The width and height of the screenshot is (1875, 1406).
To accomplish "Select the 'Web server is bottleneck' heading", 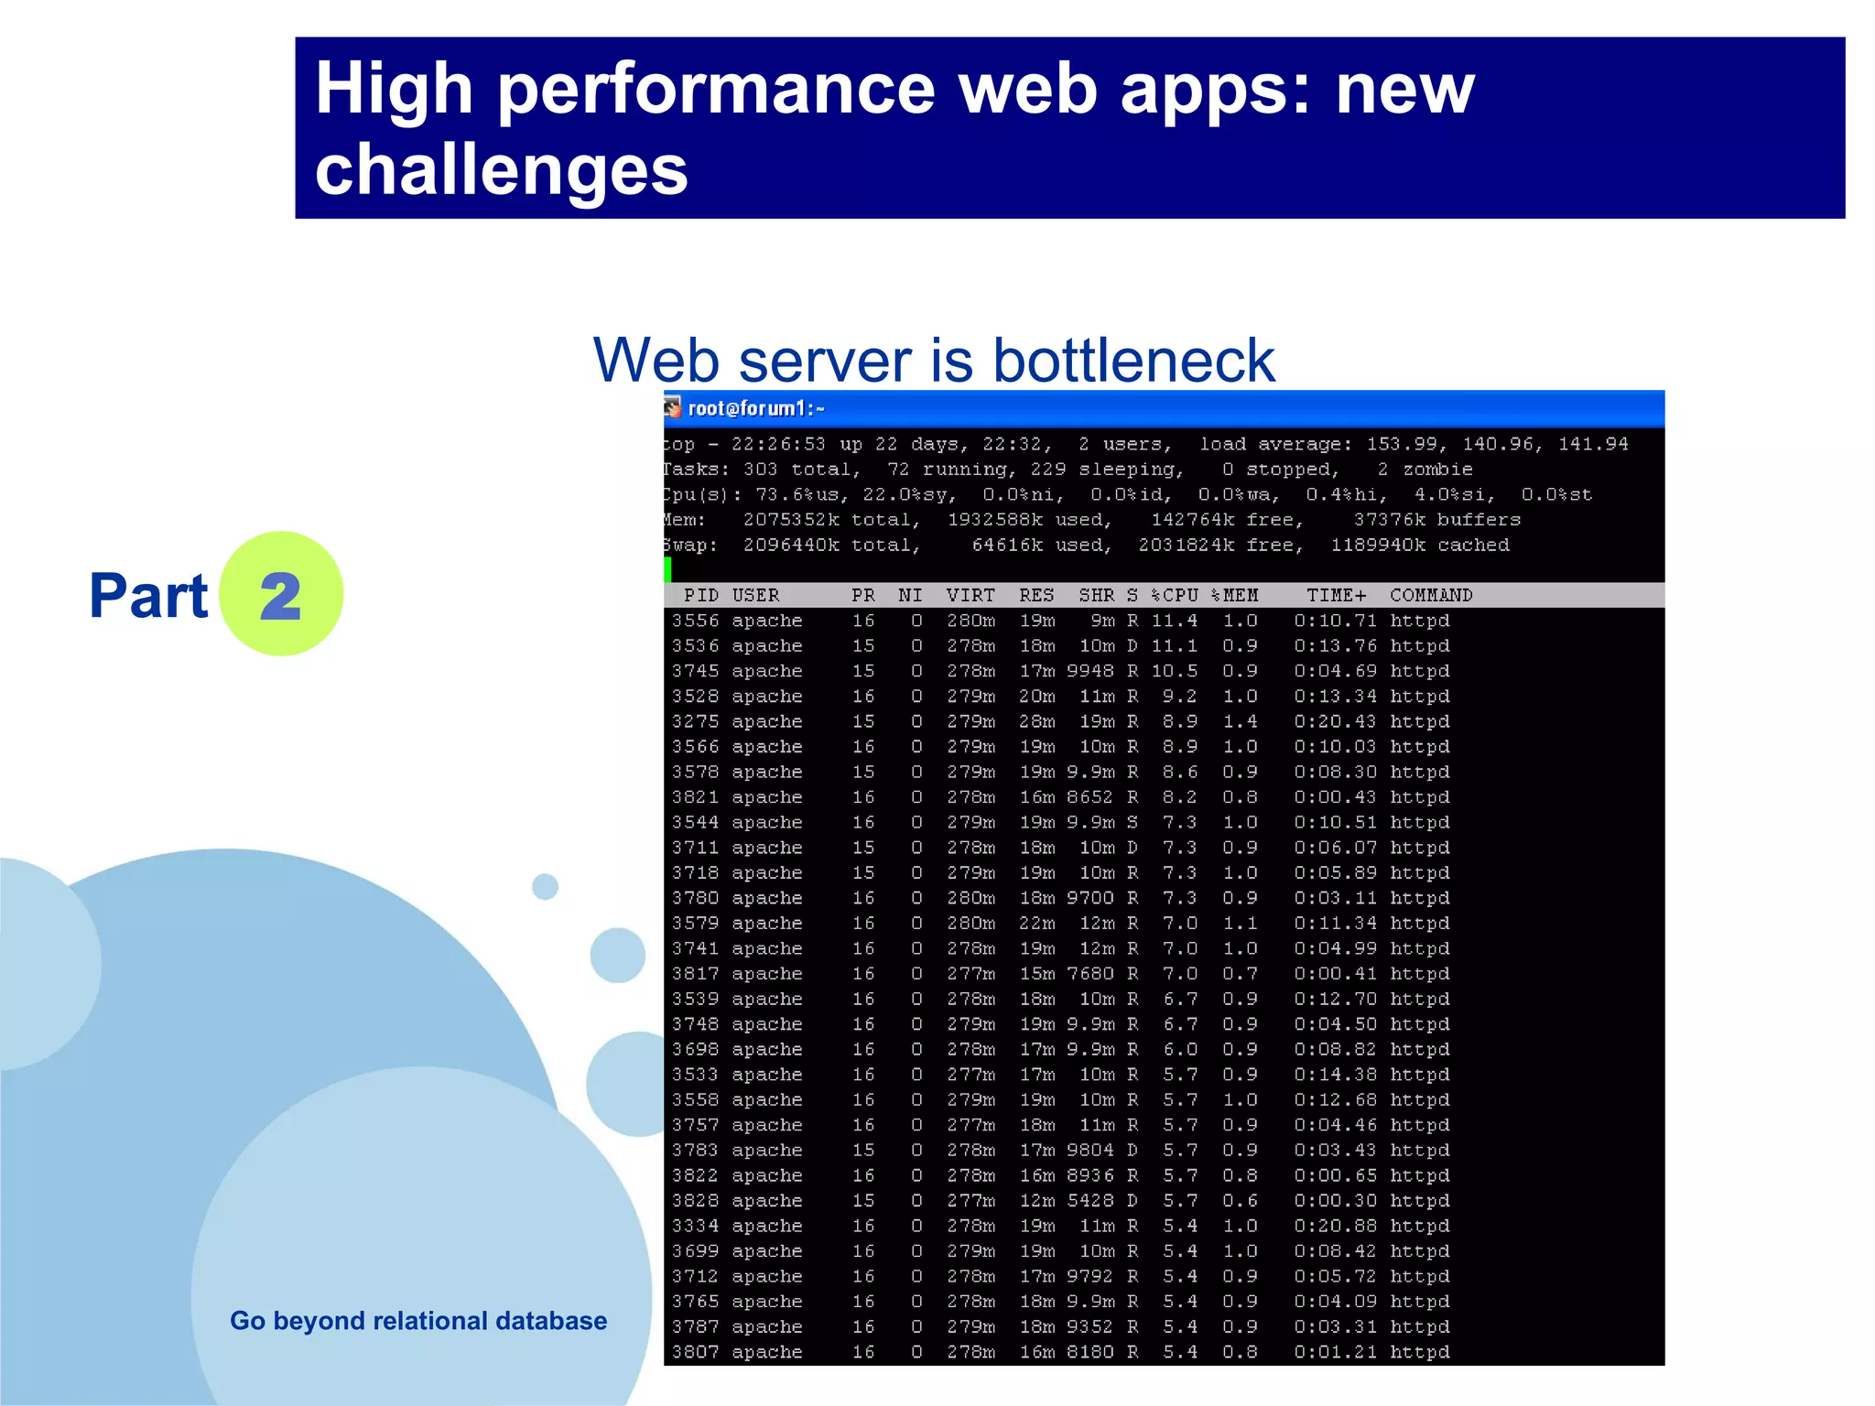I will tap(933, 360).
